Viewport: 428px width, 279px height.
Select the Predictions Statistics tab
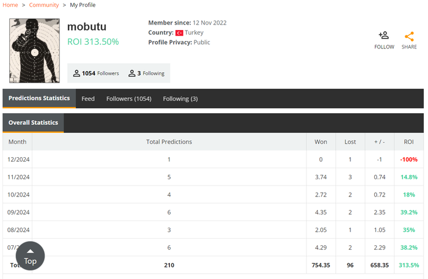39,99
